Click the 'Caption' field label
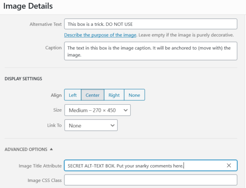 [x=53, y=48]
